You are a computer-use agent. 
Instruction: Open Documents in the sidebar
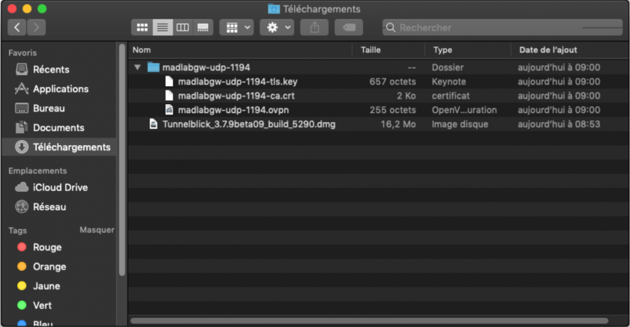pyautogui.click(x=59, y=128)
